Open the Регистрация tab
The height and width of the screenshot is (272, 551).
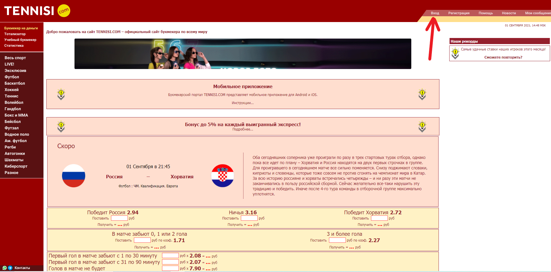pyautogui.click(x=459, y=13)
